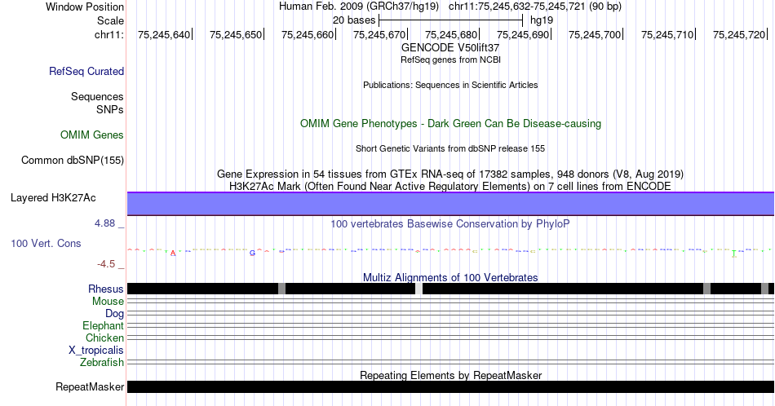Click the 4.88 PhyloP upper scale value

[x=104, y=223]
